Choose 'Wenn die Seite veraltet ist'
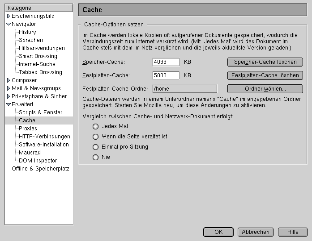The width and height of the screenshot is (312, 241). coord(95,137)
